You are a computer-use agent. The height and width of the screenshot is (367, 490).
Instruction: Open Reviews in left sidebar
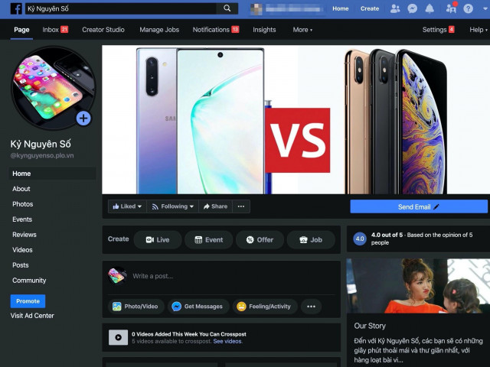[x=24, y=235]
